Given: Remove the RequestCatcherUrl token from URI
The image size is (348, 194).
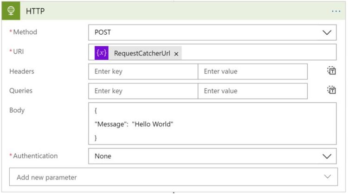Looking at the screenshot, I should (176, 54).
